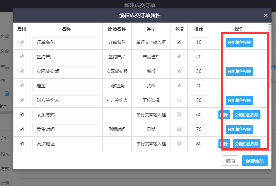This screenshot has width=276, height=186.
Task: Click the 回款金额 original name cell
Action: [x=117, y=86]
